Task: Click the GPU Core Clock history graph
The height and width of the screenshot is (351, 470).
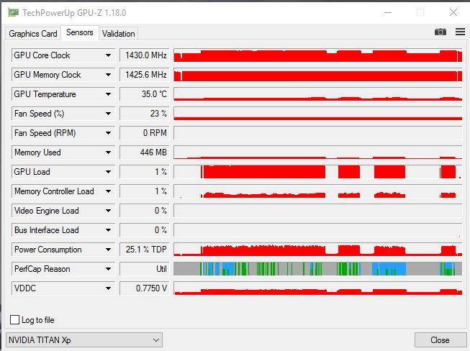Action: 317,55
